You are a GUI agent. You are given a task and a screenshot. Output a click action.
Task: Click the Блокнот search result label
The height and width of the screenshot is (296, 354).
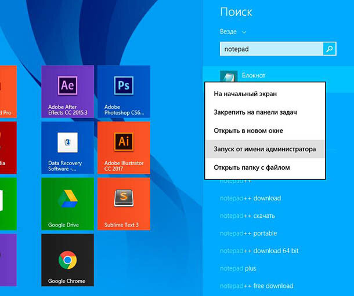coord(254,75)
